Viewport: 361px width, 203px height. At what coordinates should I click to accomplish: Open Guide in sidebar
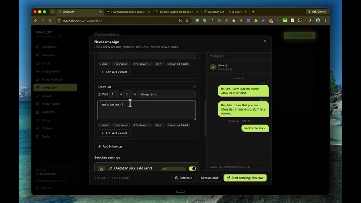pyautogui.click(x=55, y=137)
